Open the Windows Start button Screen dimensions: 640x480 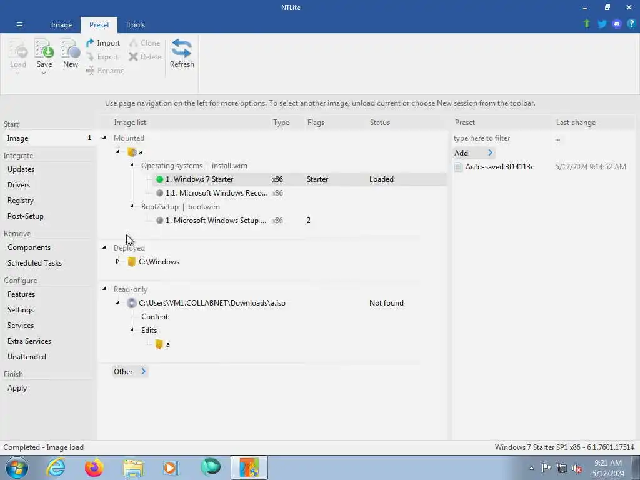pyautogui.click(x=17, y=467)
